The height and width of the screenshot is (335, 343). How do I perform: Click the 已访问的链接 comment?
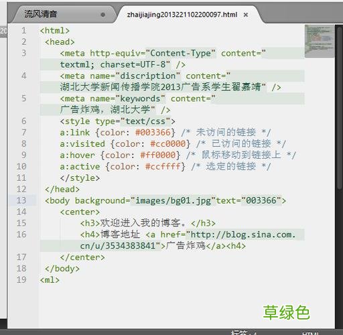(x=241, y=144)
